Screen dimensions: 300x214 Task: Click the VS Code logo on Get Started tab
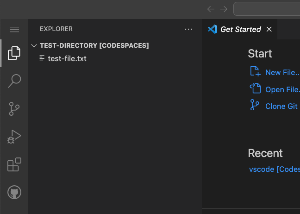pos(212,29)
